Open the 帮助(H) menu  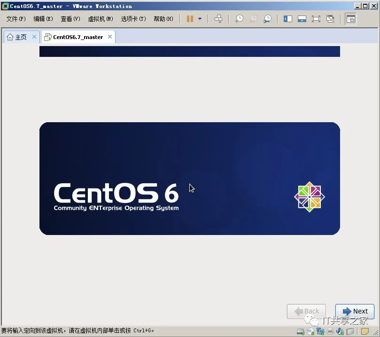coord(163,19)
